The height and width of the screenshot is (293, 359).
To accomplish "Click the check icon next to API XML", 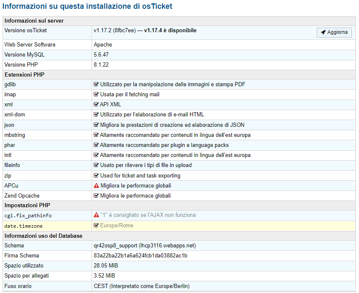I will pyautogui.click(x=96, y=105).
